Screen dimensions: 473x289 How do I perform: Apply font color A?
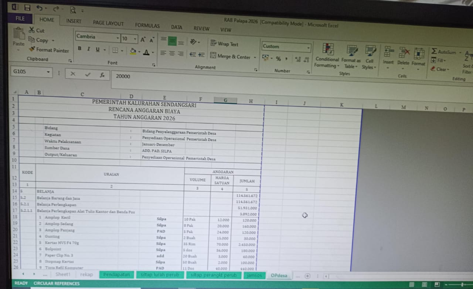tap(146, 52)
